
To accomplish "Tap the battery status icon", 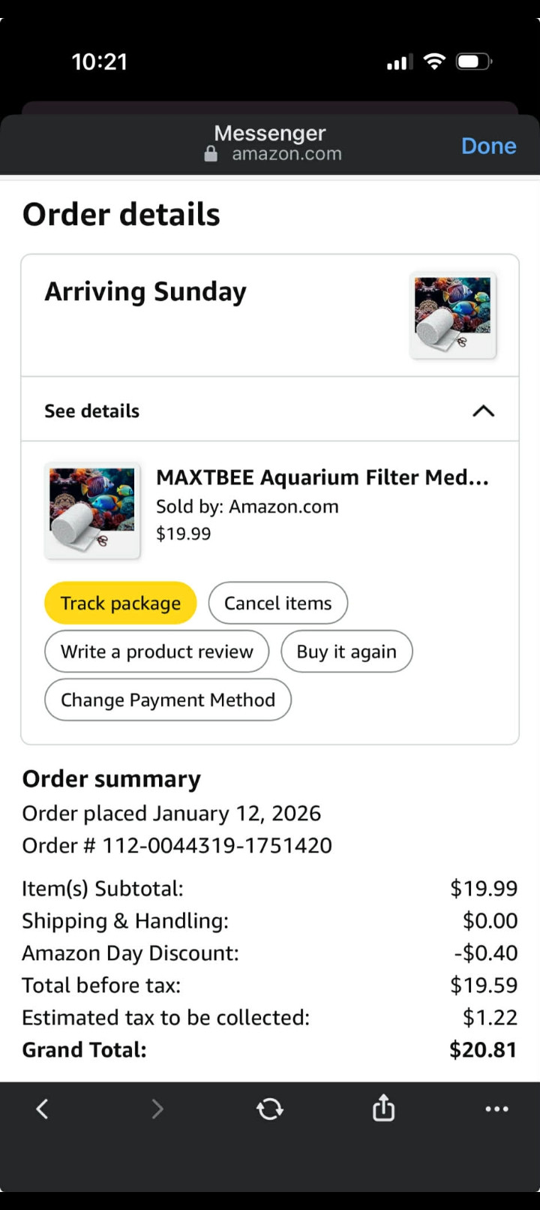I will point(474,62).
